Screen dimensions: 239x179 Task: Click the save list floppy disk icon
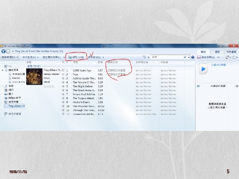coord(199,57)
